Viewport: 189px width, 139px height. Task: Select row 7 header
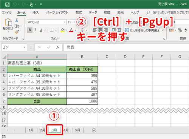tap(3, 101)
